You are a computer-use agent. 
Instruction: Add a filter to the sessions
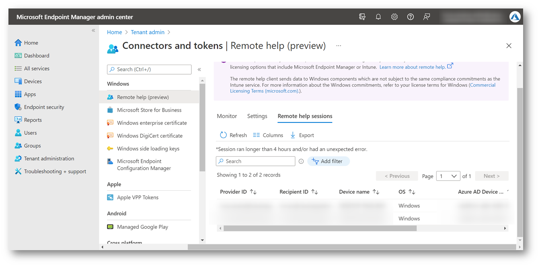point(329,161)
